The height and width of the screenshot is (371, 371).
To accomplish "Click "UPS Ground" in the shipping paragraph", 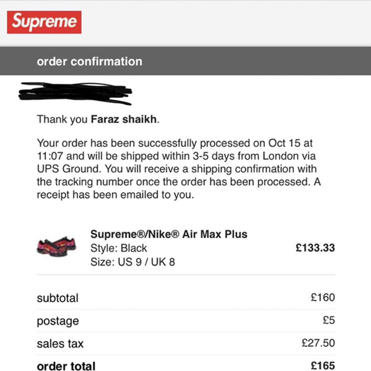I will tap(69, 169).
